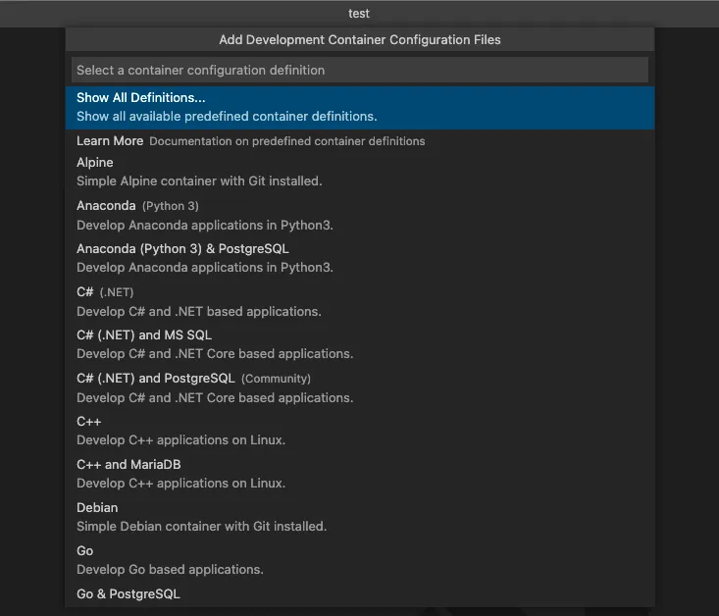Screen dimensions: 719x616
Task: Click 'Simple Alpine container with Git installed' description
Action: pyautogui.click(x=199, y=181)
